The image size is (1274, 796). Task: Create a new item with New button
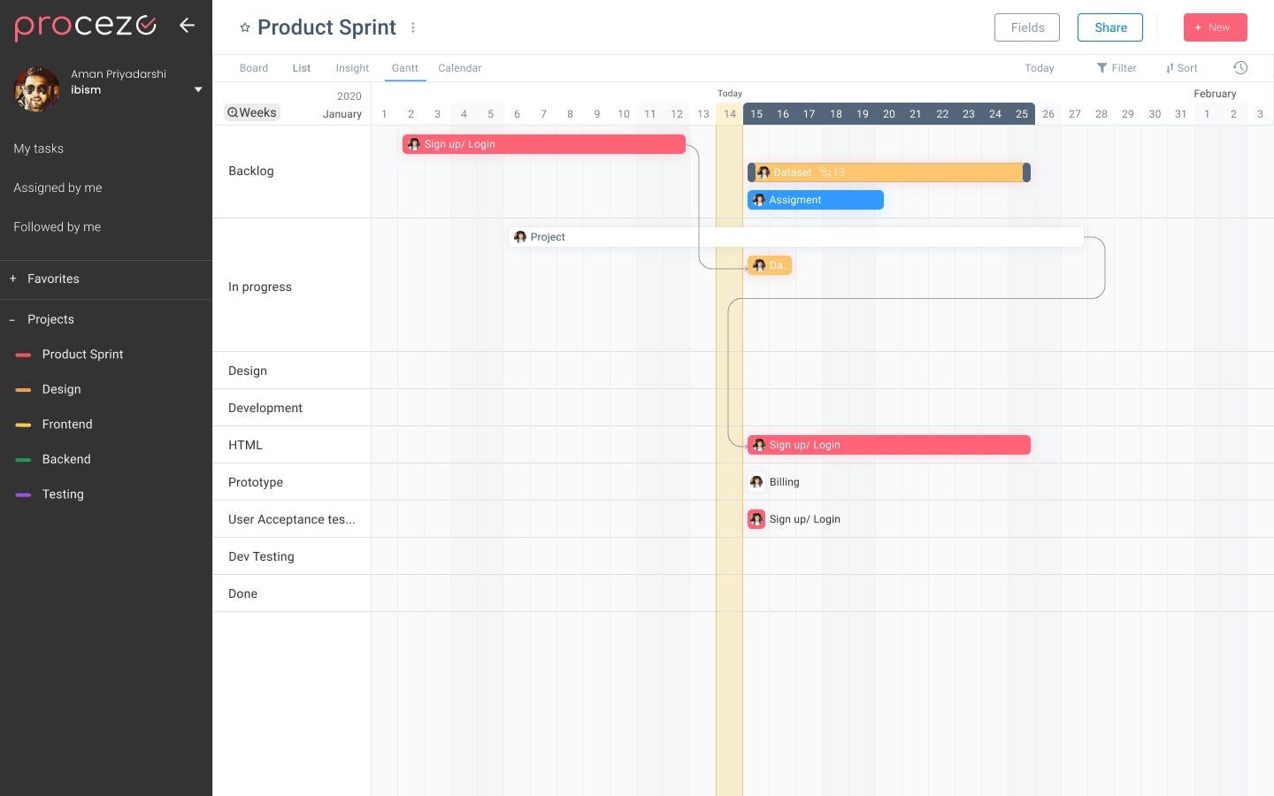pyautogui.click(x=1215, y=27)
